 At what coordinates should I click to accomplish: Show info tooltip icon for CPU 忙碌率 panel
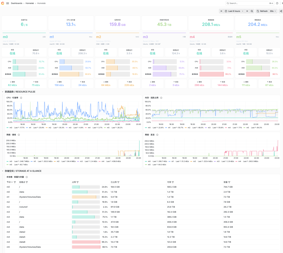click(21, 98)
